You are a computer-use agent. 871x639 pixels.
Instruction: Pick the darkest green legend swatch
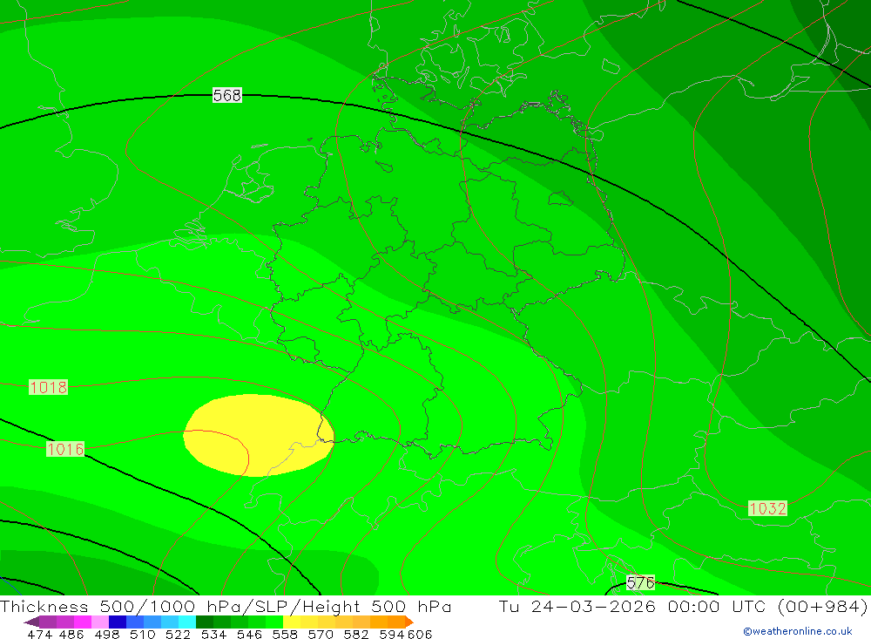pyautogui.click(x=205, y=622)
